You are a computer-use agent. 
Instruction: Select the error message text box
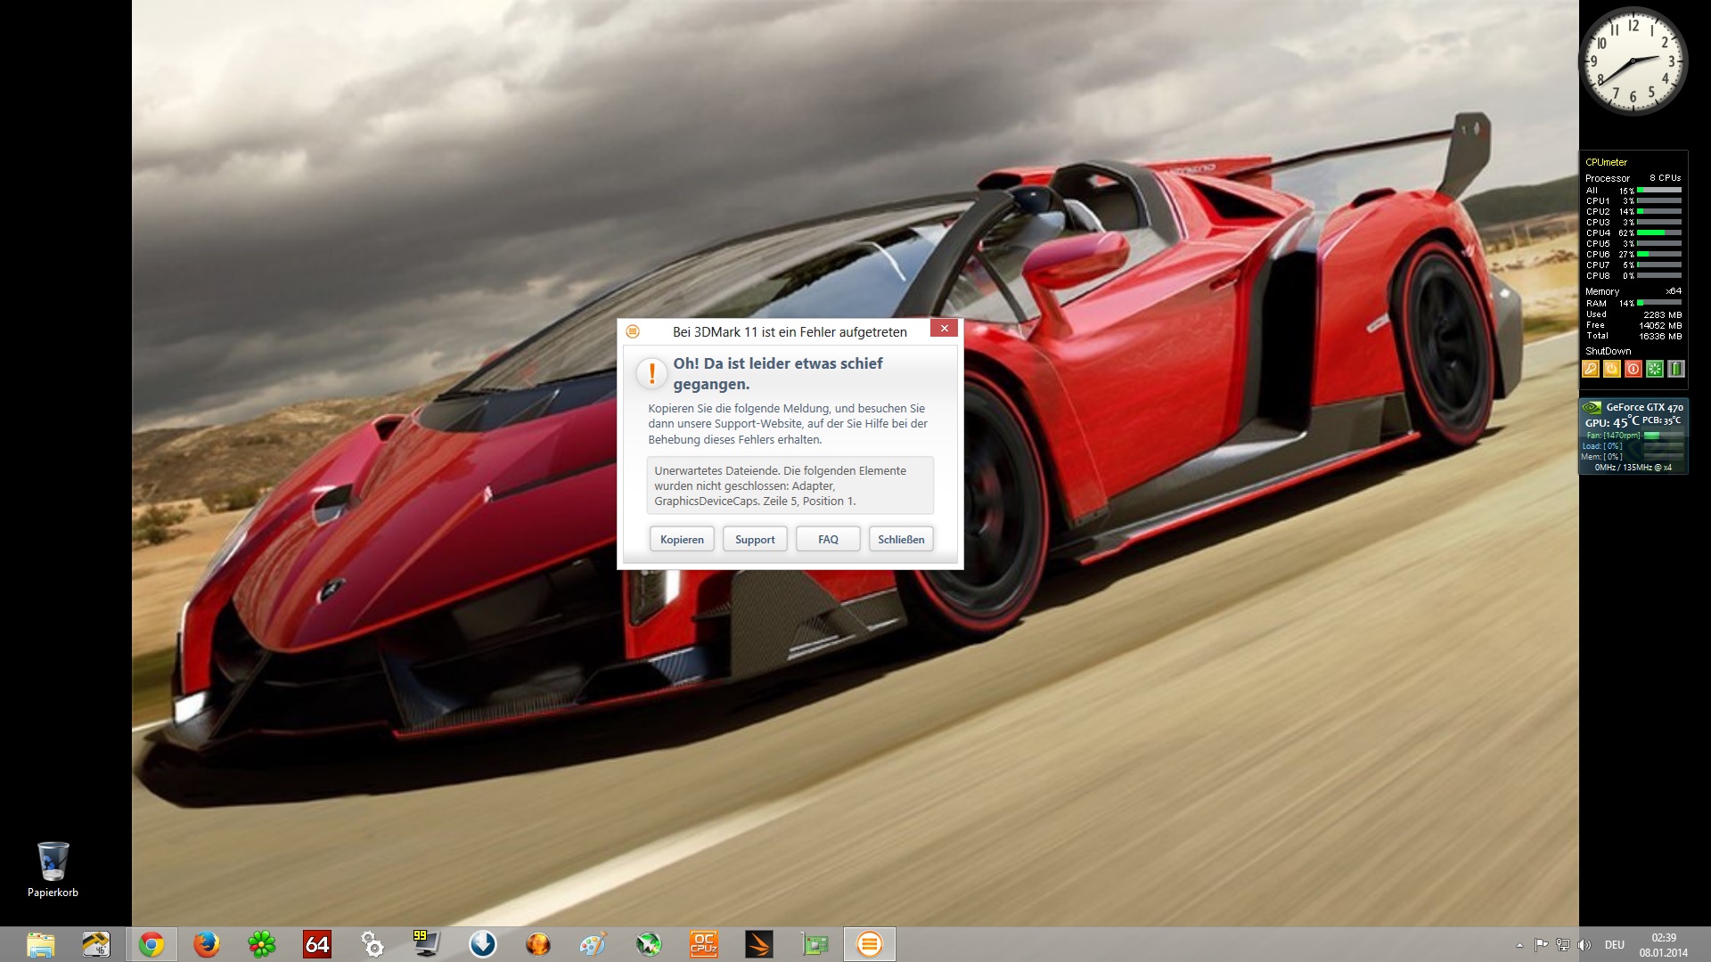coord(790,485)
